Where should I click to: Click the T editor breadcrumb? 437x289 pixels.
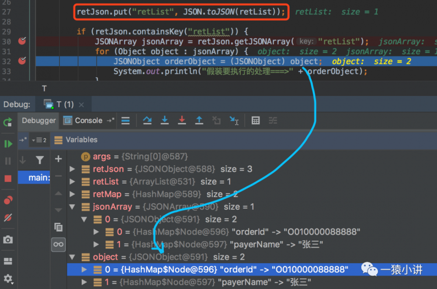pyautogui.click(x=44, y=88)
